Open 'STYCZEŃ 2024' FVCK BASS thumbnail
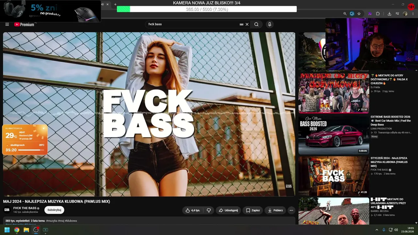The height and width of the screenshot is (235, 418). [333, 176]
